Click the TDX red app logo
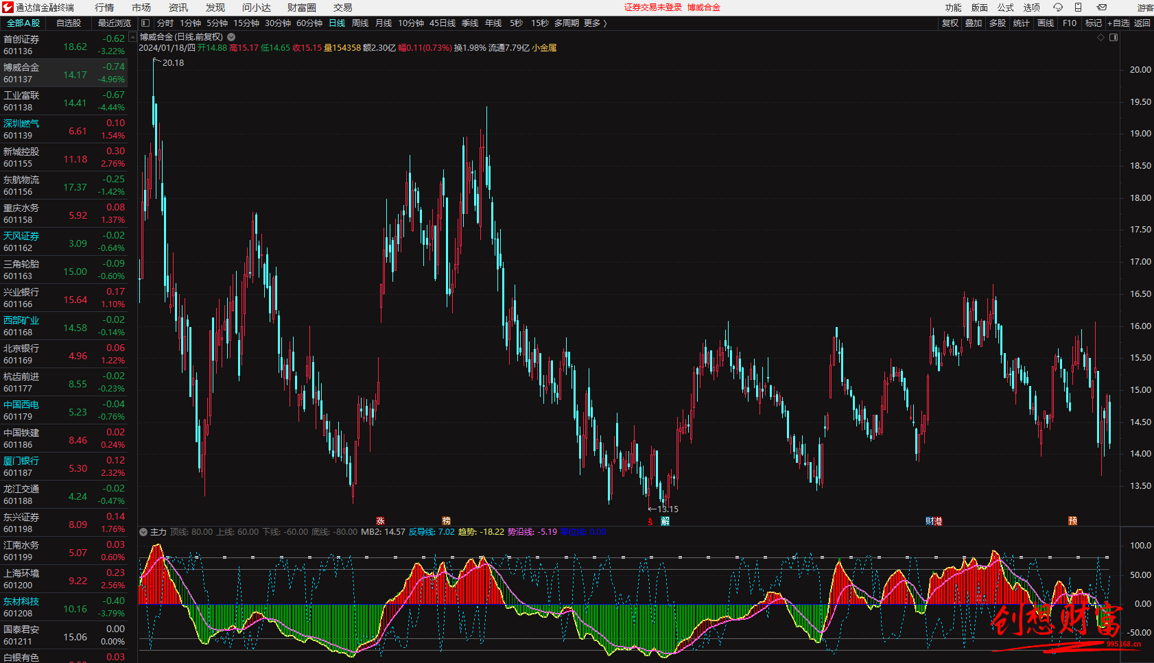Screen dimensions: 1154x663 pos(8,8)
